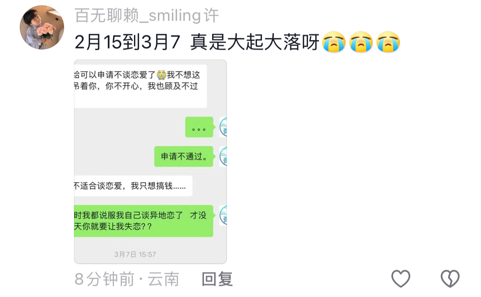Tap the broken-heart dislike icon
Viewport: 481px width, 297px height.
point(450,278)
